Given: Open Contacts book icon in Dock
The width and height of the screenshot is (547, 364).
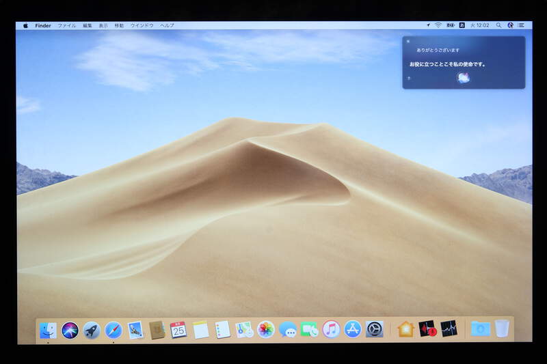Looking at the screenshot, I should [157, 330].
